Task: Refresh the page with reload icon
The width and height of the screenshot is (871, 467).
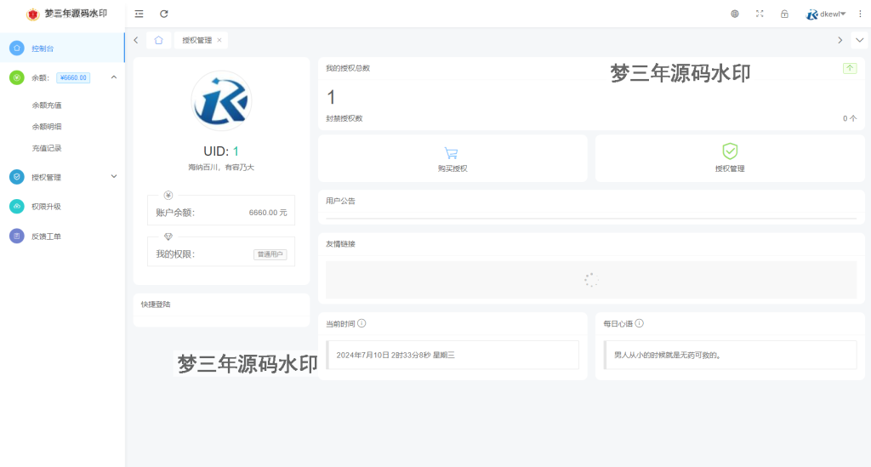Action: (164, 14)
